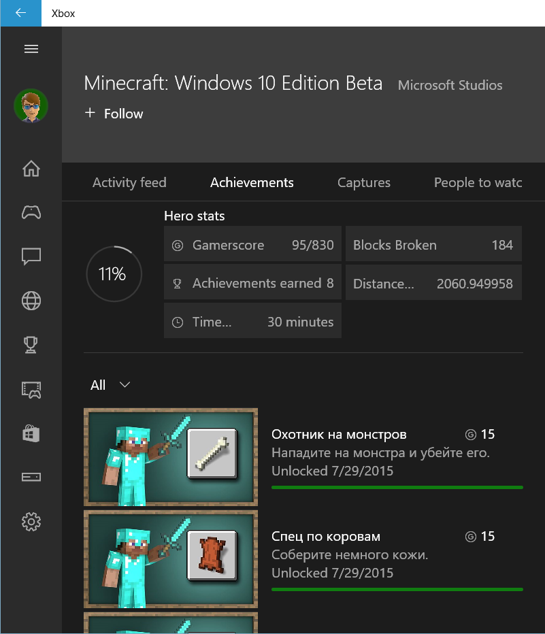Switch to Activity feed tab
The image size is (545, 634).
point(129,182)
